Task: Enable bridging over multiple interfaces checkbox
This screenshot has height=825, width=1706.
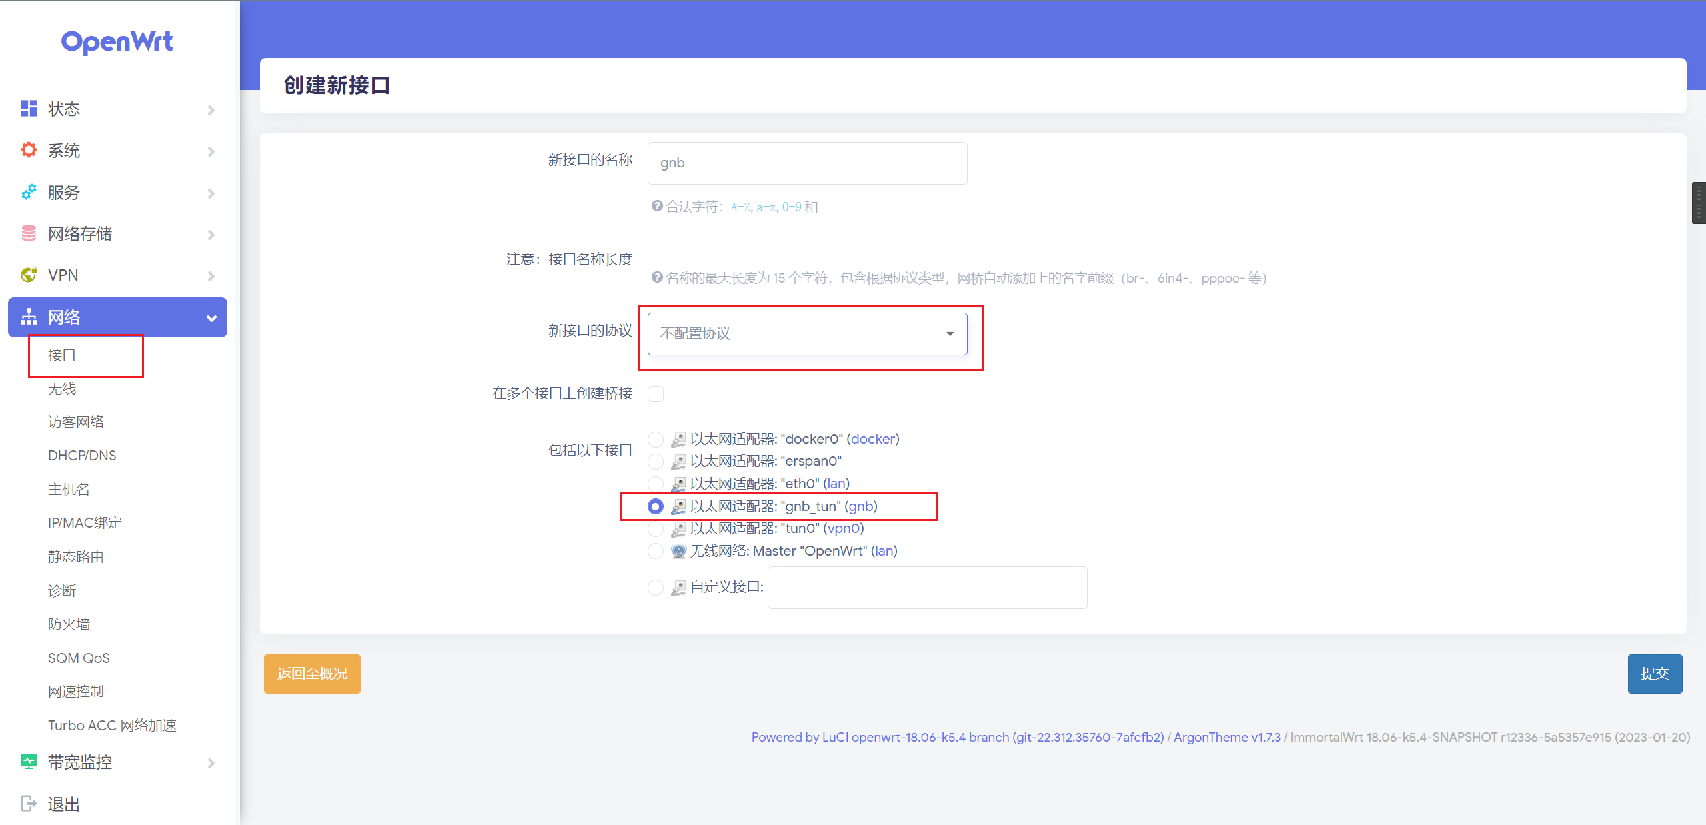Action: click(x=656, y=394)
